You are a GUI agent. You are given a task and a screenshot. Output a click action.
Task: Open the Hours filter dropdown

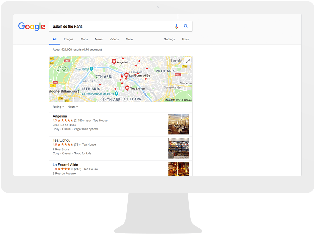click(x=73, y=107)
